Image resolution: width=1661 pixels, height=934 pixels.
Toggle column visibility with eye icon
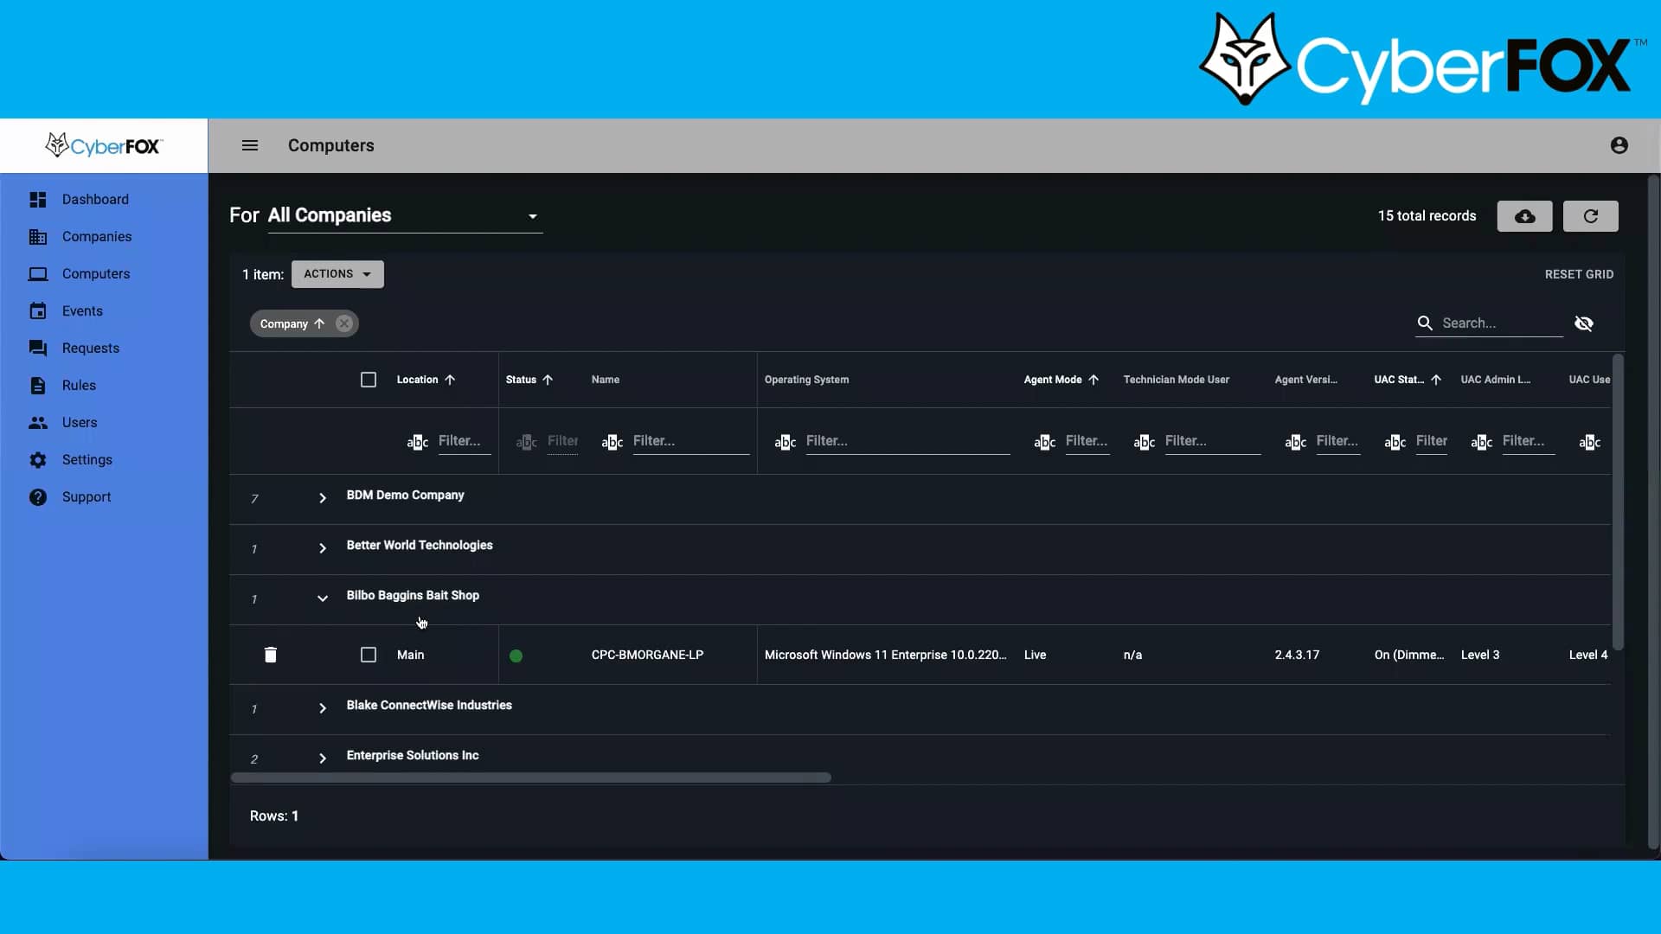coord(1585,323)
